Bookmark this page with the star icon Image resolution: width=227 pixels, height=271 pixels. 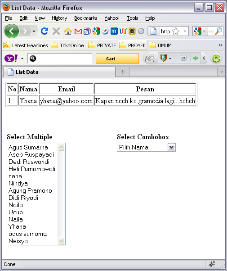[176, 31]
